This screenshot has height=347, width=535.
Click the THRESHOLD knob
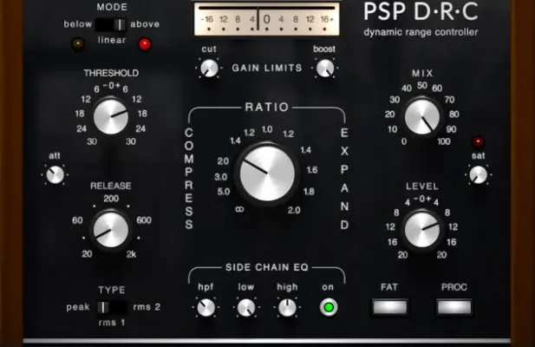(111, 116)
